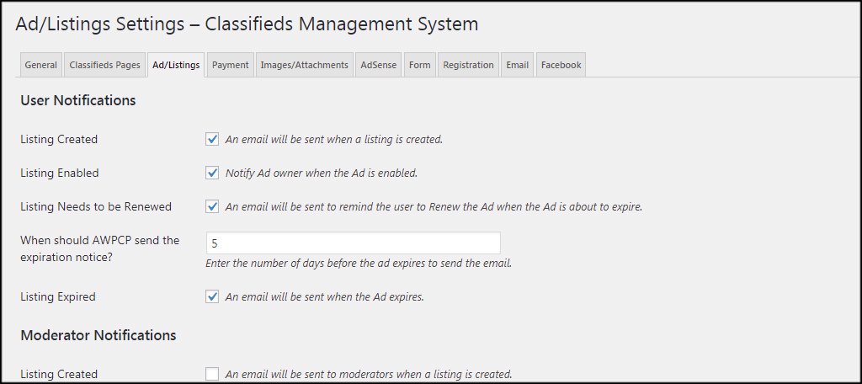The image size is (862, 384).
Task: Click the 'User Notifications' heading
Action: pyautogui.click(x=78, y=101)
